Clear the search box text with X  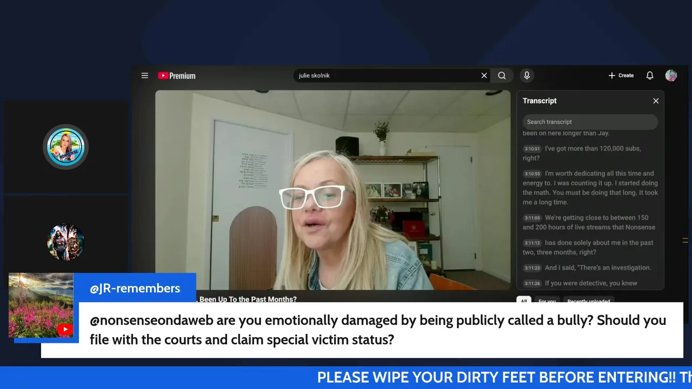[x=484, y=76]
